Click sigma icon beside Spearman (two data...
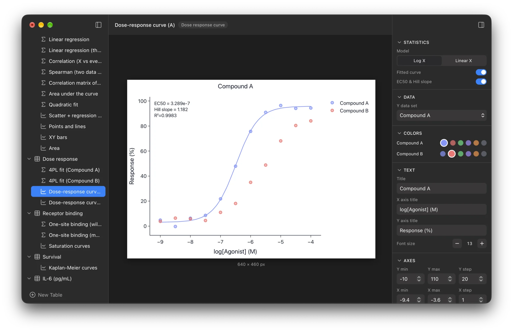513x332 pixels. click(43, 72)
